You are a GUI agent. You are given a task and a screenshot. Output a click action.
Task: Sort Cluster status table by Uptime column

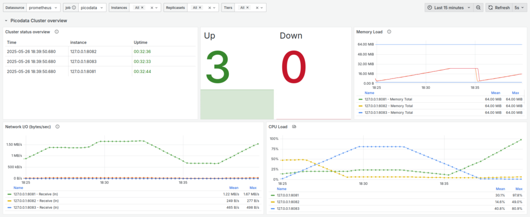(x=140, y=42)
